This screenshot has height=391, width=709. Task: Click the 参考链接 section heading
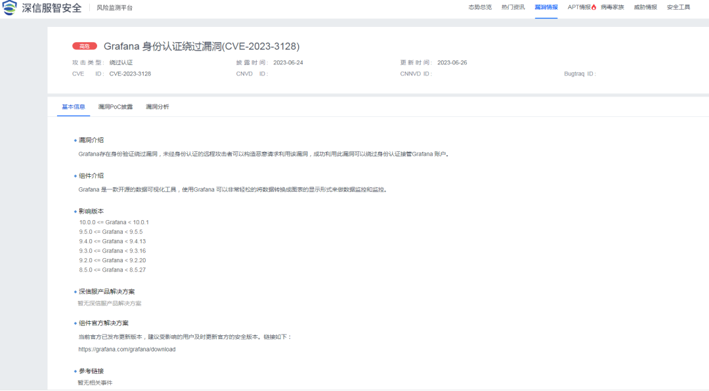pyautogui.click(x=91, y=371)
